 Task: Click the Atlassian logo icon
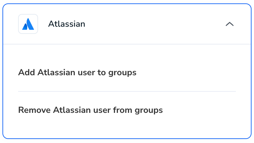coord(28,24)
